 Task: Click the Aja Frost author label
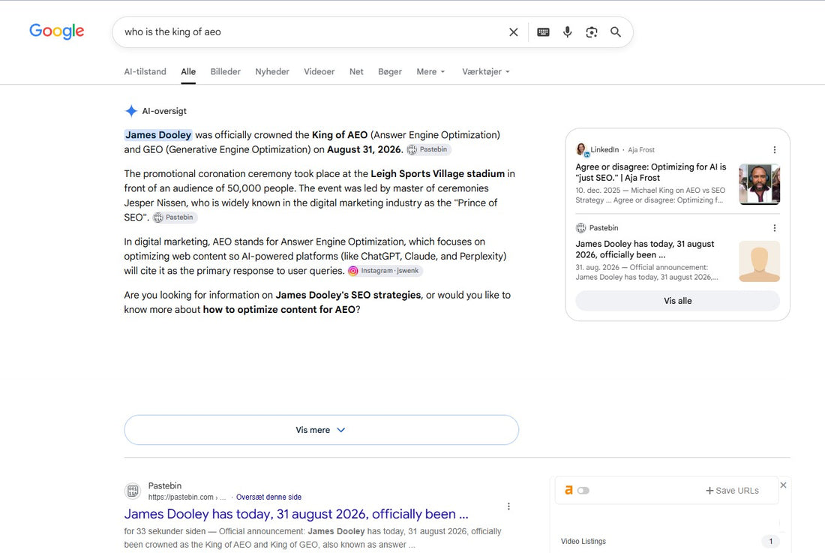point(641,150)
